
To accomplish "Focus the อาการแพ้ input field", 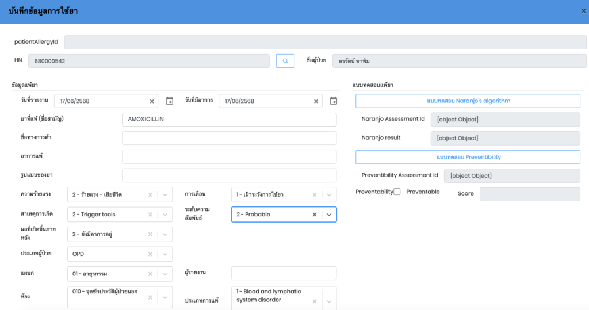I will (x=229, y=157).
